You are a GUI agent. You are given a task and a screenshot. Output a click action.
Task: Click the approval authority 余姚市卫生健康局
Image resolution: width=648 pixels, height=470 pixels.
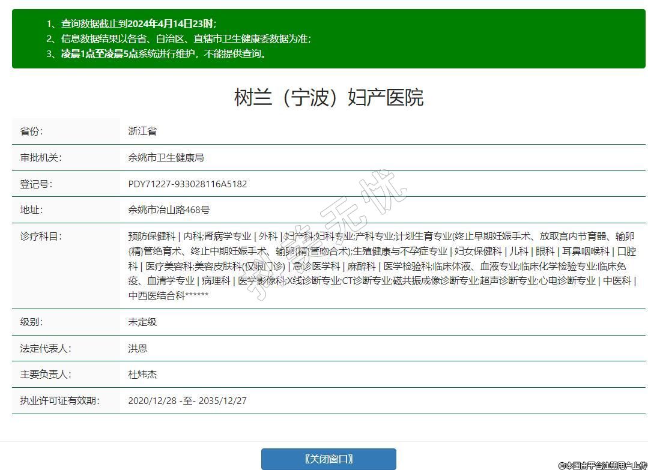coord(166,157)
